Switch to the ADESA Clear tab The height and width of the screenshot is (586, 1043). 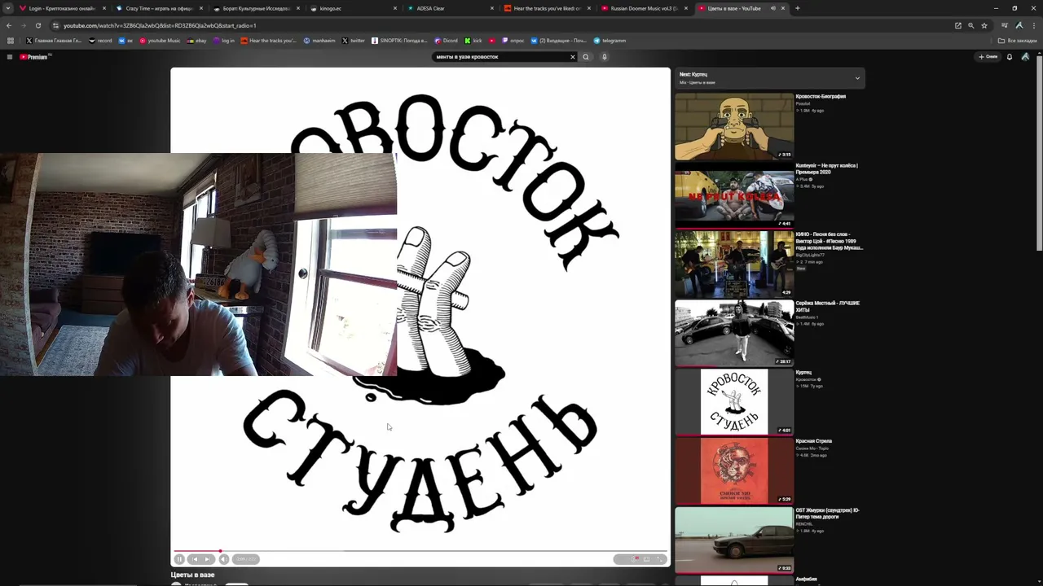pos(450,8)
